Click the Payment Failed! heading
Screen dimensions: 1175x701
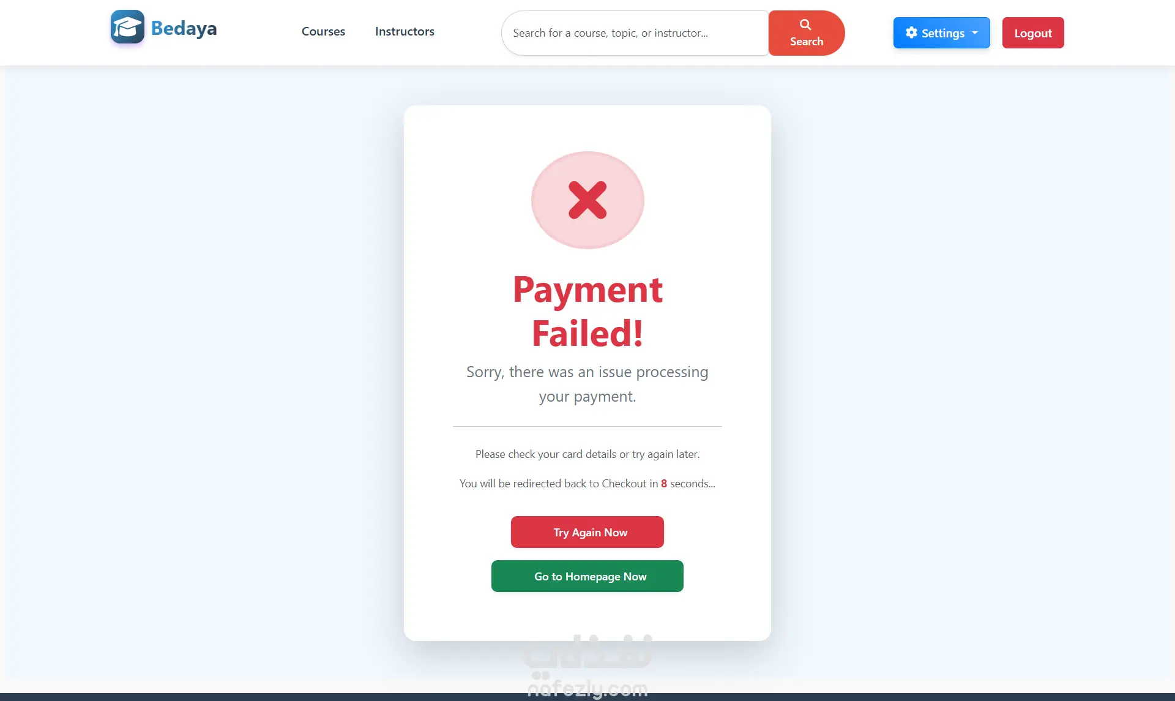pyautogui.click(x=587, y=311)
